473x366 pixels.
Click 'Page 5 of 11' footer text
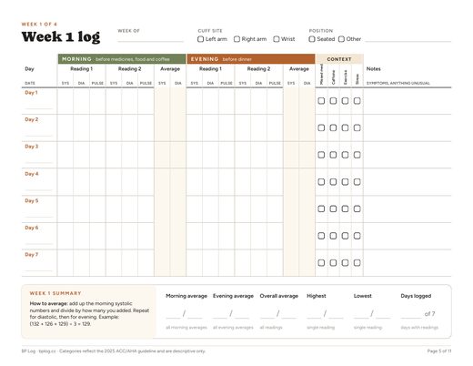click(439, 351)
